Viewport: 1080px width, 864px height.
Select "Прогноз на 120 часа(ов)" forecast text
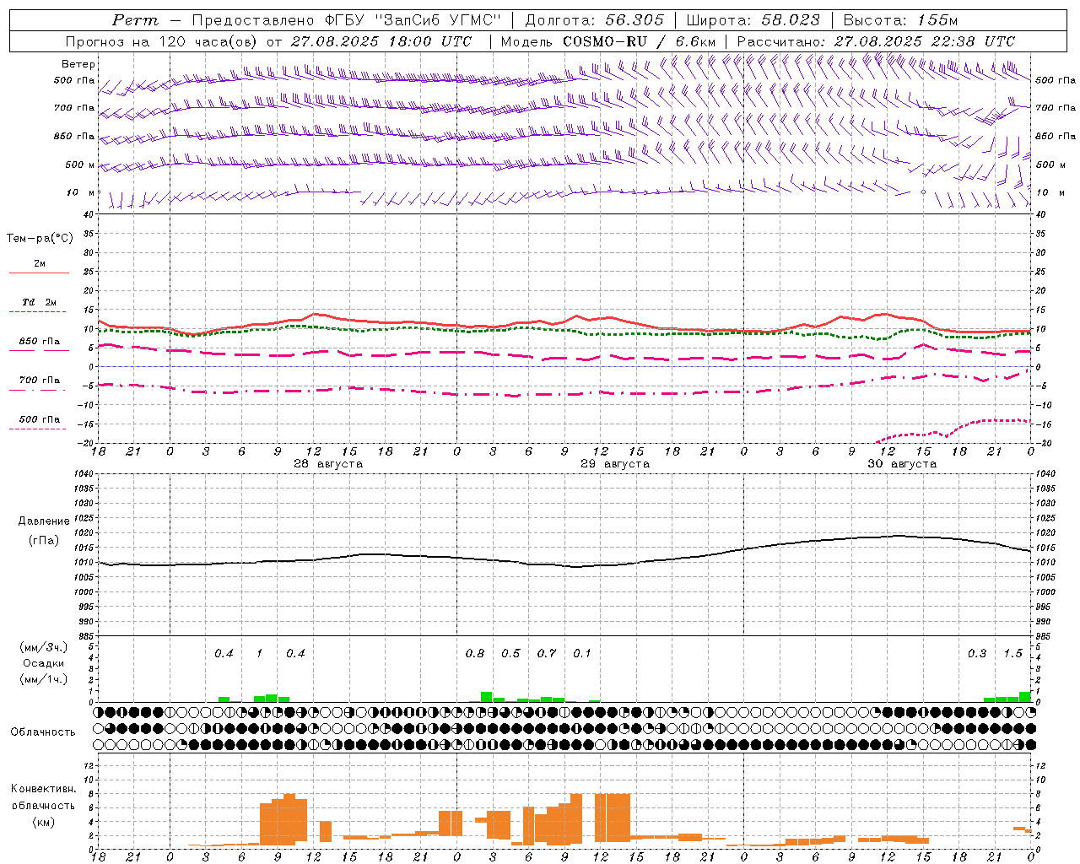tap(162, 41)
